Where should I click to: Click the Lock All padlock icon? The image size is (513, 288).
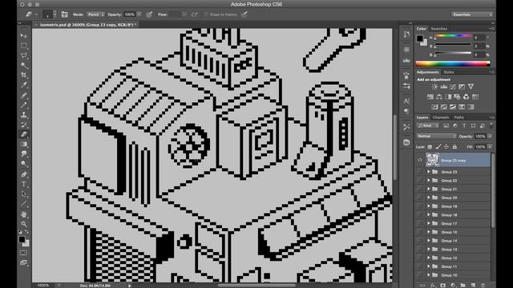click(x=454, y=147)
